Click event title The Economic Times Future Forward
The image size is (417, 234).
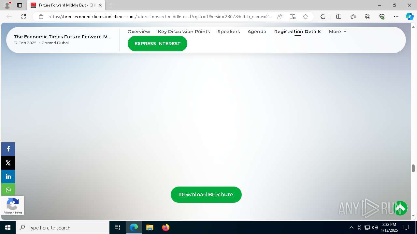point(63,37)
